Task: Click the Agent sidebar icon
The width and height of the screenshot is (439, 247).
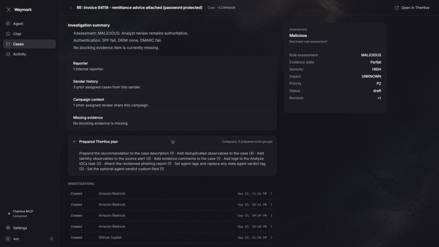Action: click(8, 24)
